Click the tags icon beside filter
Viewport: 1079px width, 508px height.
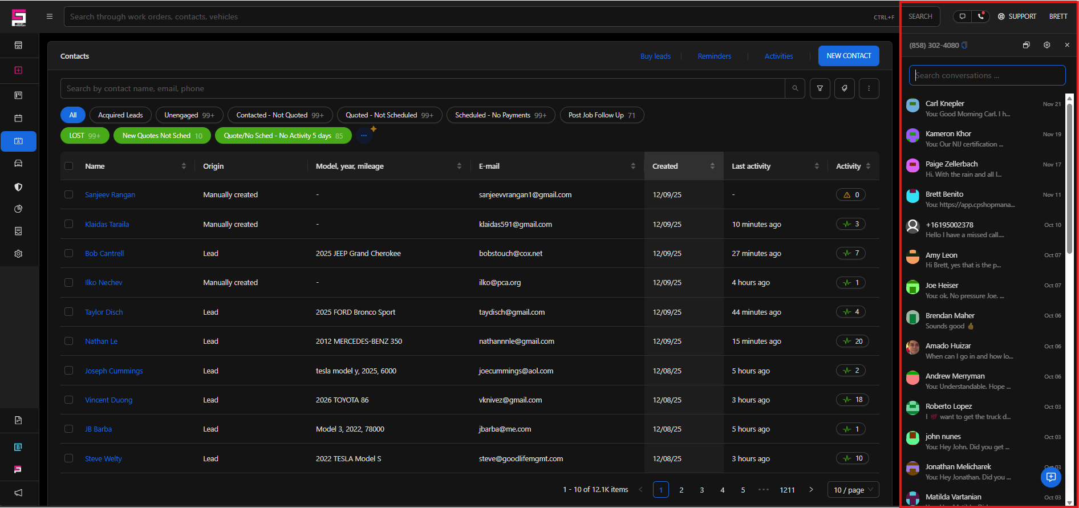tap(845, 88)
